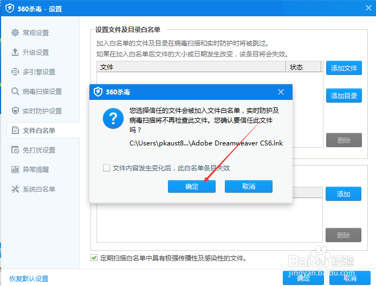376x286 pixels.
Task: Click the 360 shield logo in the settings title bar
Action: 10,9
